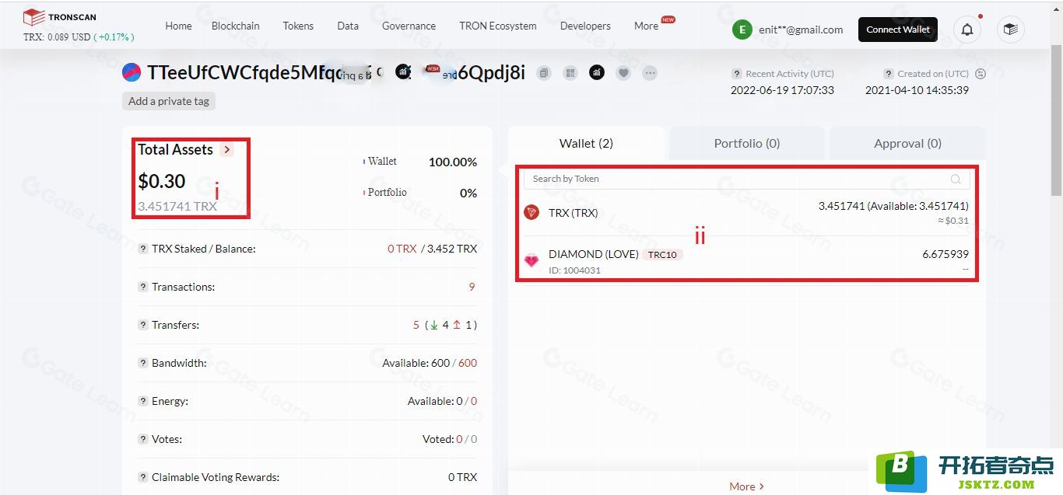Switch to the Portfolio (0) tab
Image resolution: width=1063 pixels, height=495 pixels.
747,143
